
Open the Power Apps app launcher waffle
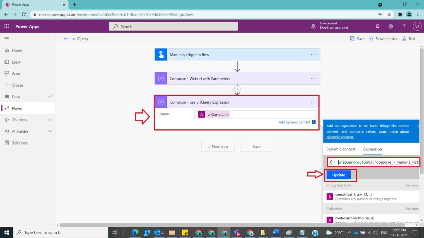point(7,26)
